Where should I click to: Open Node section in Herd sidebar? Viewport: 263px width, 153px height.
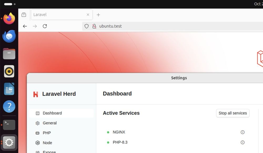click(x=61, y=143)
